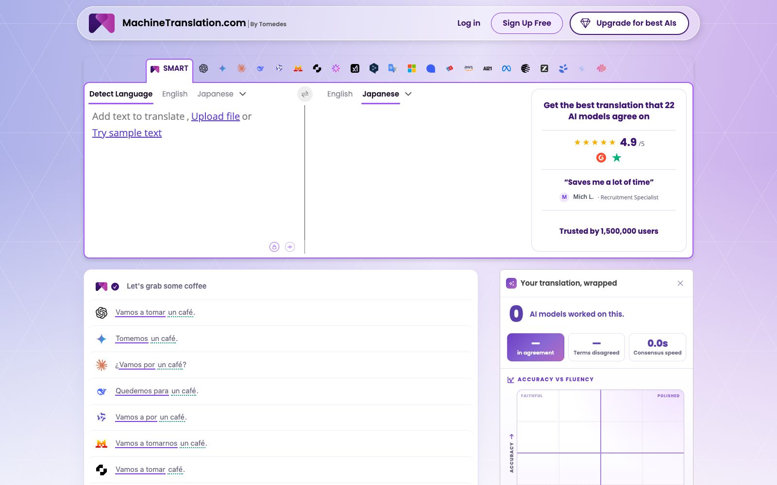Choose the black Z engine icon

(x=544, y=68)
